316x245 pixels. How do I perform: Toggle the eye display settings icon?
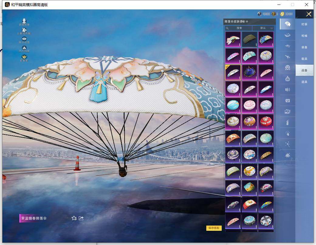(x=24, y=39)
